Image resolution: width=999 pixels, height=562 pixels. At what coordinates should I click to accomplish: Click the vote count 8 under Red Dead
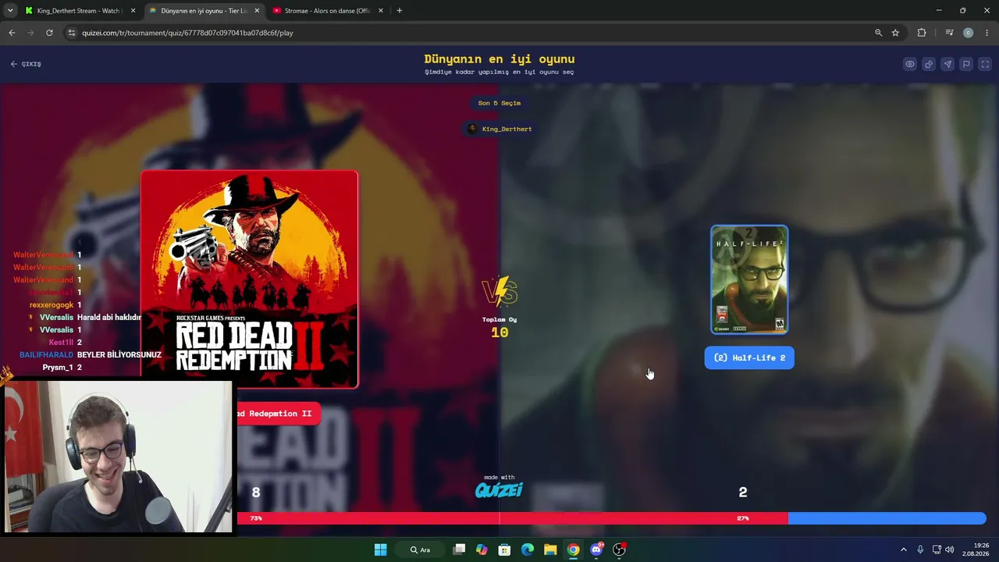pos(256,493)
